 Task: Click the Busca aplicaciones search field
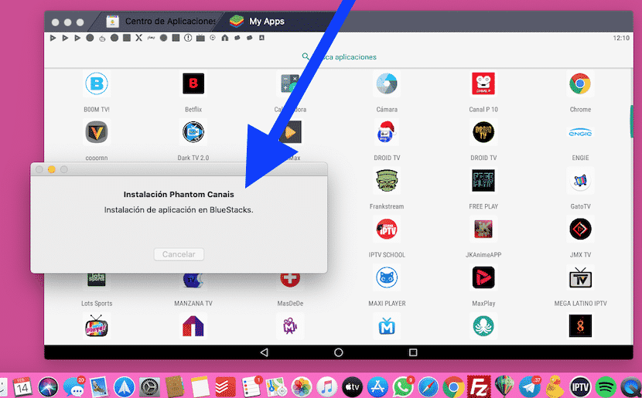coord(339,57)
